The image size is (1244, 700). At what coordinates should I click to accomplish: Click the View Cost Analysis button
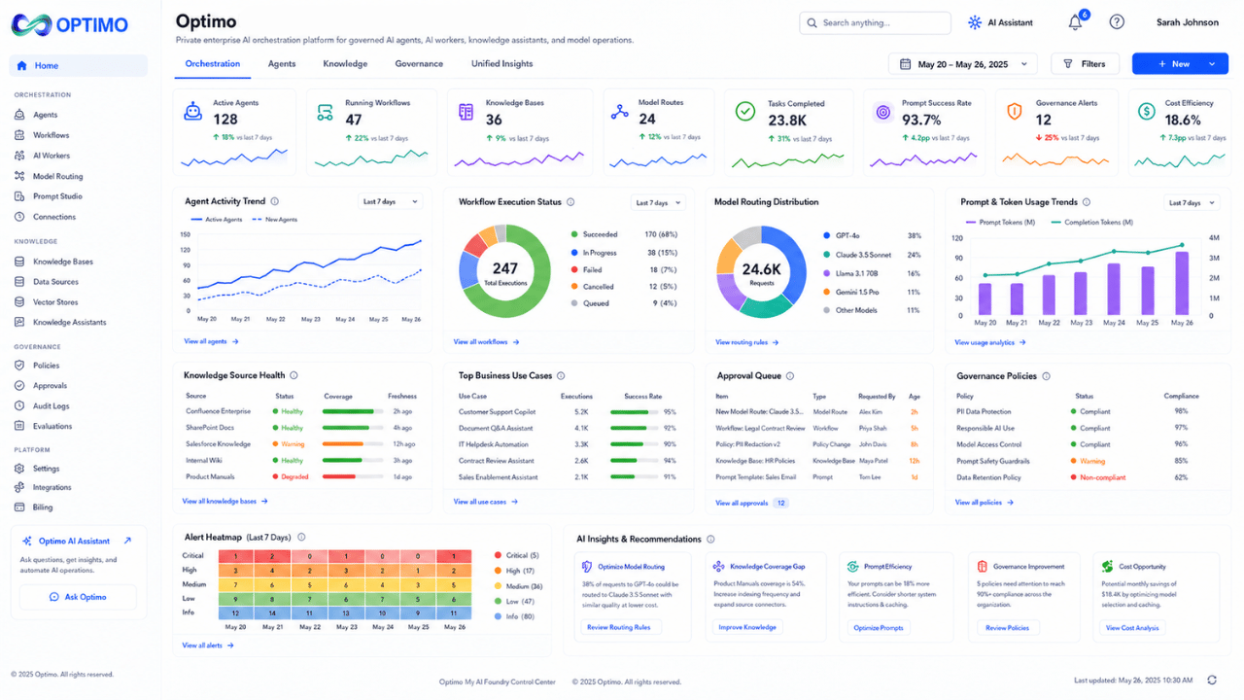point(1132,627)
